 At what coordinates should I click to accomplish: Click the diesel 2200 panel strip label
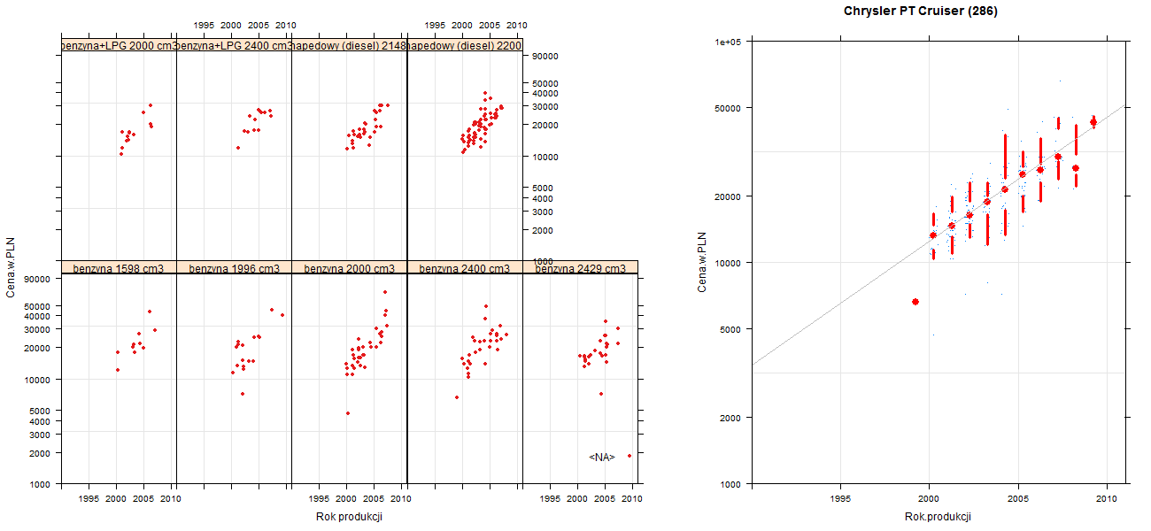pyautogui.click(x=465, y=45)
